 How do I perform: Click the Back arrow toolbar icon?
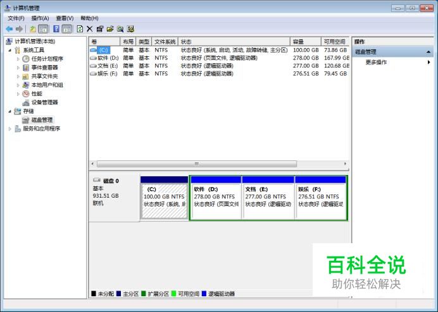point(9,29)
